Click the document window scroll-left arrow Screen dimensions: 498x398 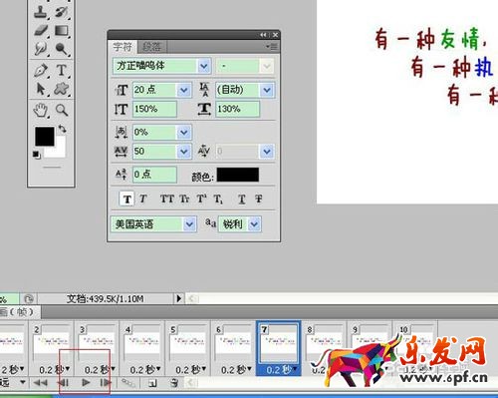(191, 298)
